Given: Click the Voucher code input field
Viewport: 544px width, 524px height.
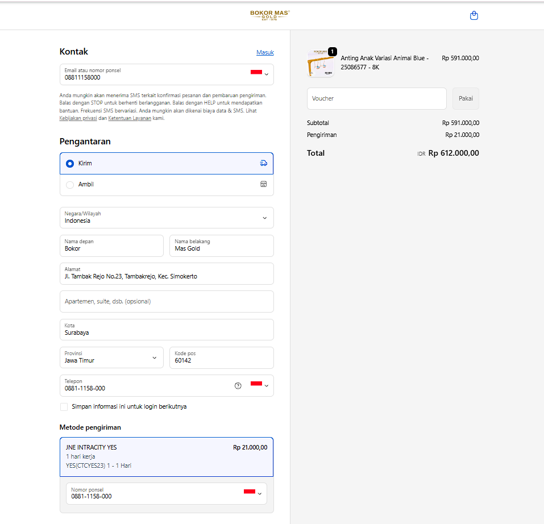Looking at the screenshot, I should click(x=376, y=98).
